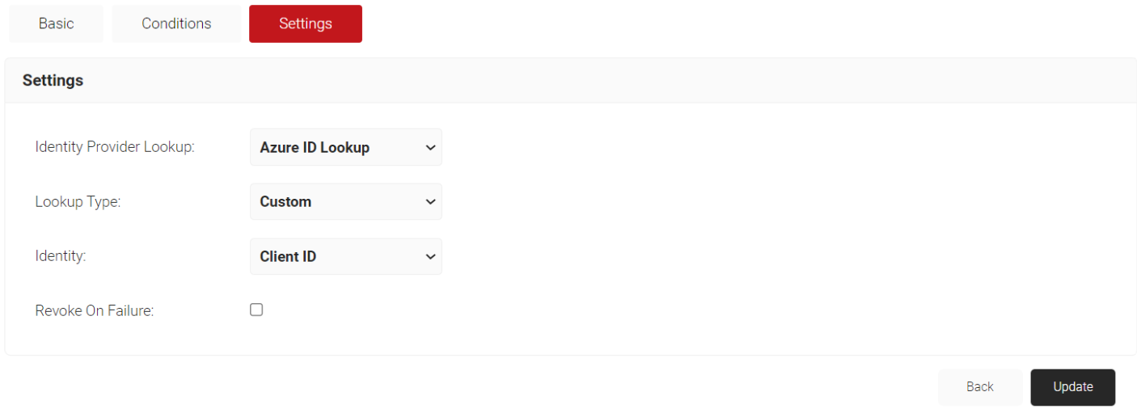
Task: Click the Revoke On Failure label text
Action: [95, 310]
